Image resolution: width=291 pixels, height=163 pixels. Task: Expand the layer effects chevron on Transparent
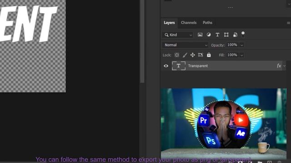tap(284, 66)
